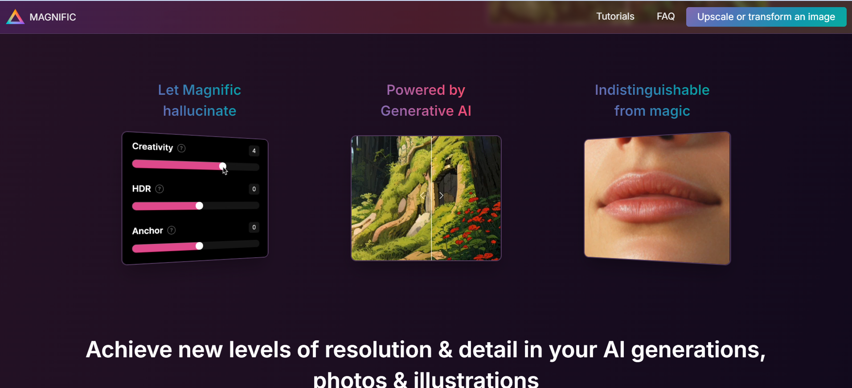This screenshot has height=388, width=852.
Task: Click the Creativity value box showing 4
Action: tap(254, 151)
